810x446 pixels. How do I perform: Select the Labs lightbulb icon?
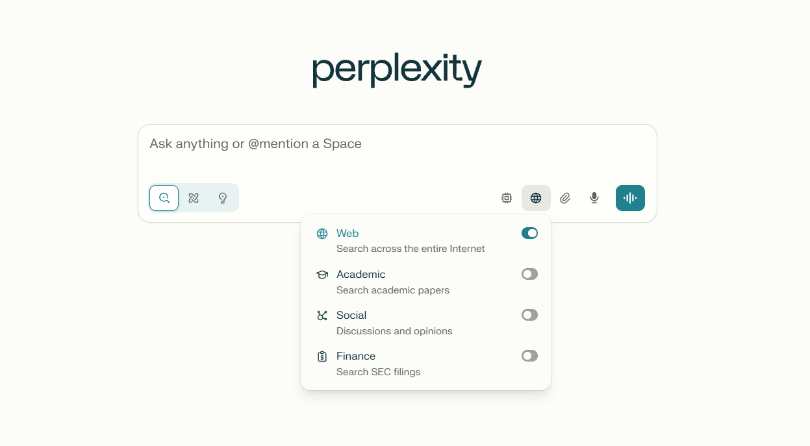coord(223,198)
